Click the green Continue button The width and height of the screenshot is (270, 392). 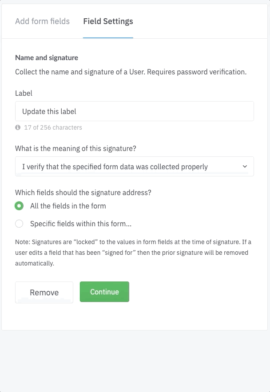[x=104, y=292]
